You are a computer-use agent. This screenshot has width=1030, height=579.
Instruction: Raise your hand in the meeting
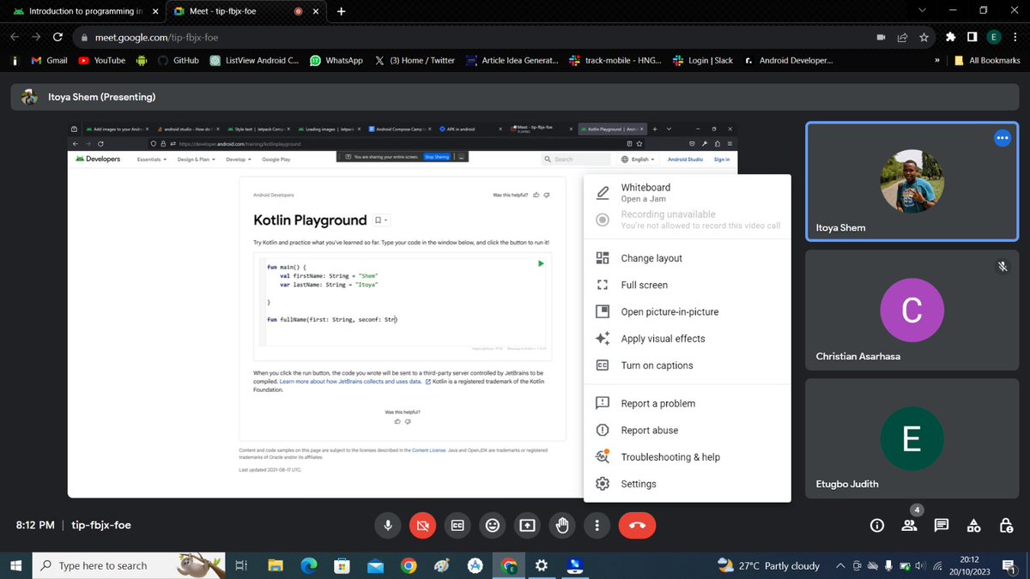(x=562, y=525)
